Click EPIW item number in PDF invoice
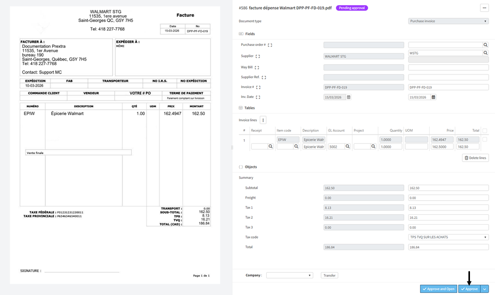Image resolution: width=495 pixels, height=295 pixels. (x=29, y=114)
